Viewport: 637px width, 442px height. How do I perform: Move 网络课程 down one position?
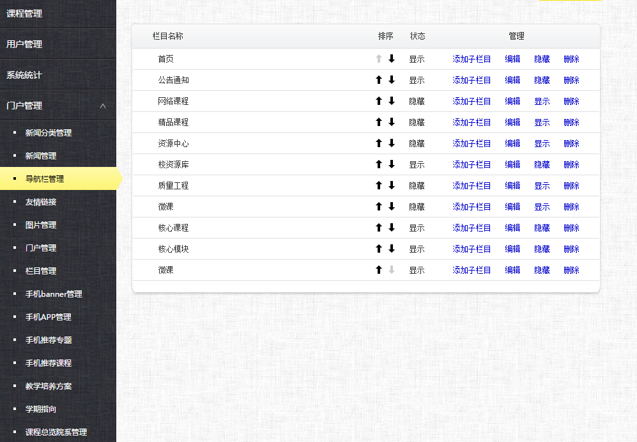[390, 101]
